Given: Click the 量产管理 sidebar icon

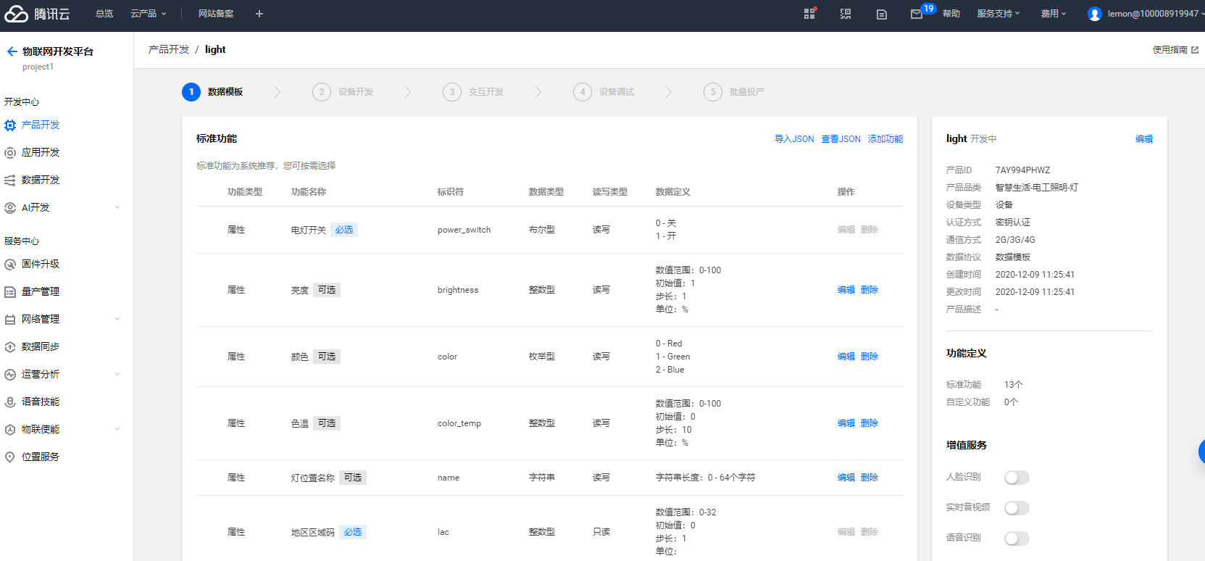Looking at the screenshot, I should coord(10,292).
